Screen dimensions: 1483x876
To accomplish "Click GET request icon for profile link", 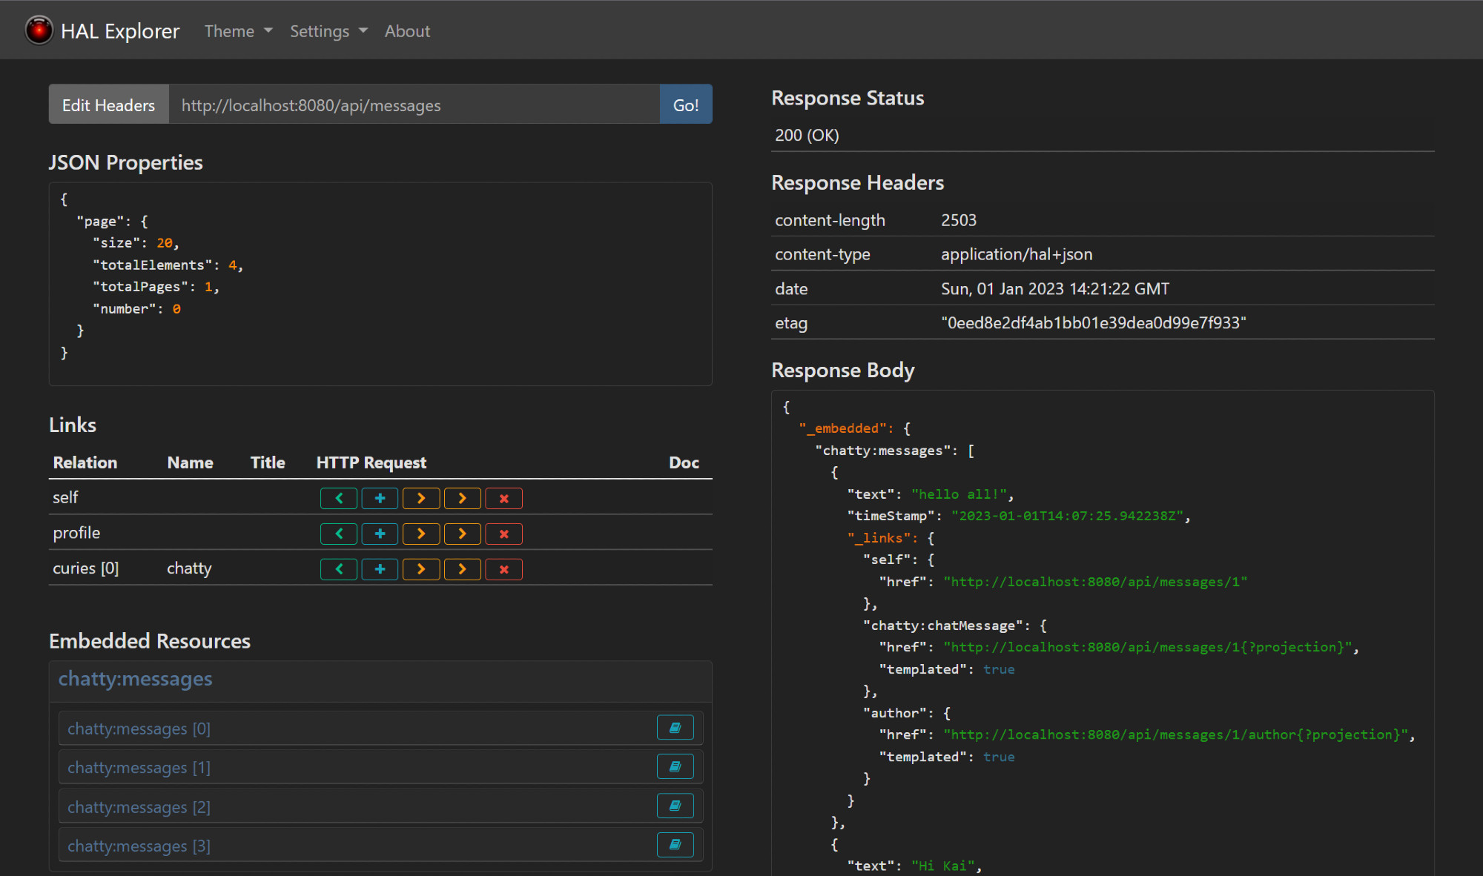I will (x=339, y=534).
